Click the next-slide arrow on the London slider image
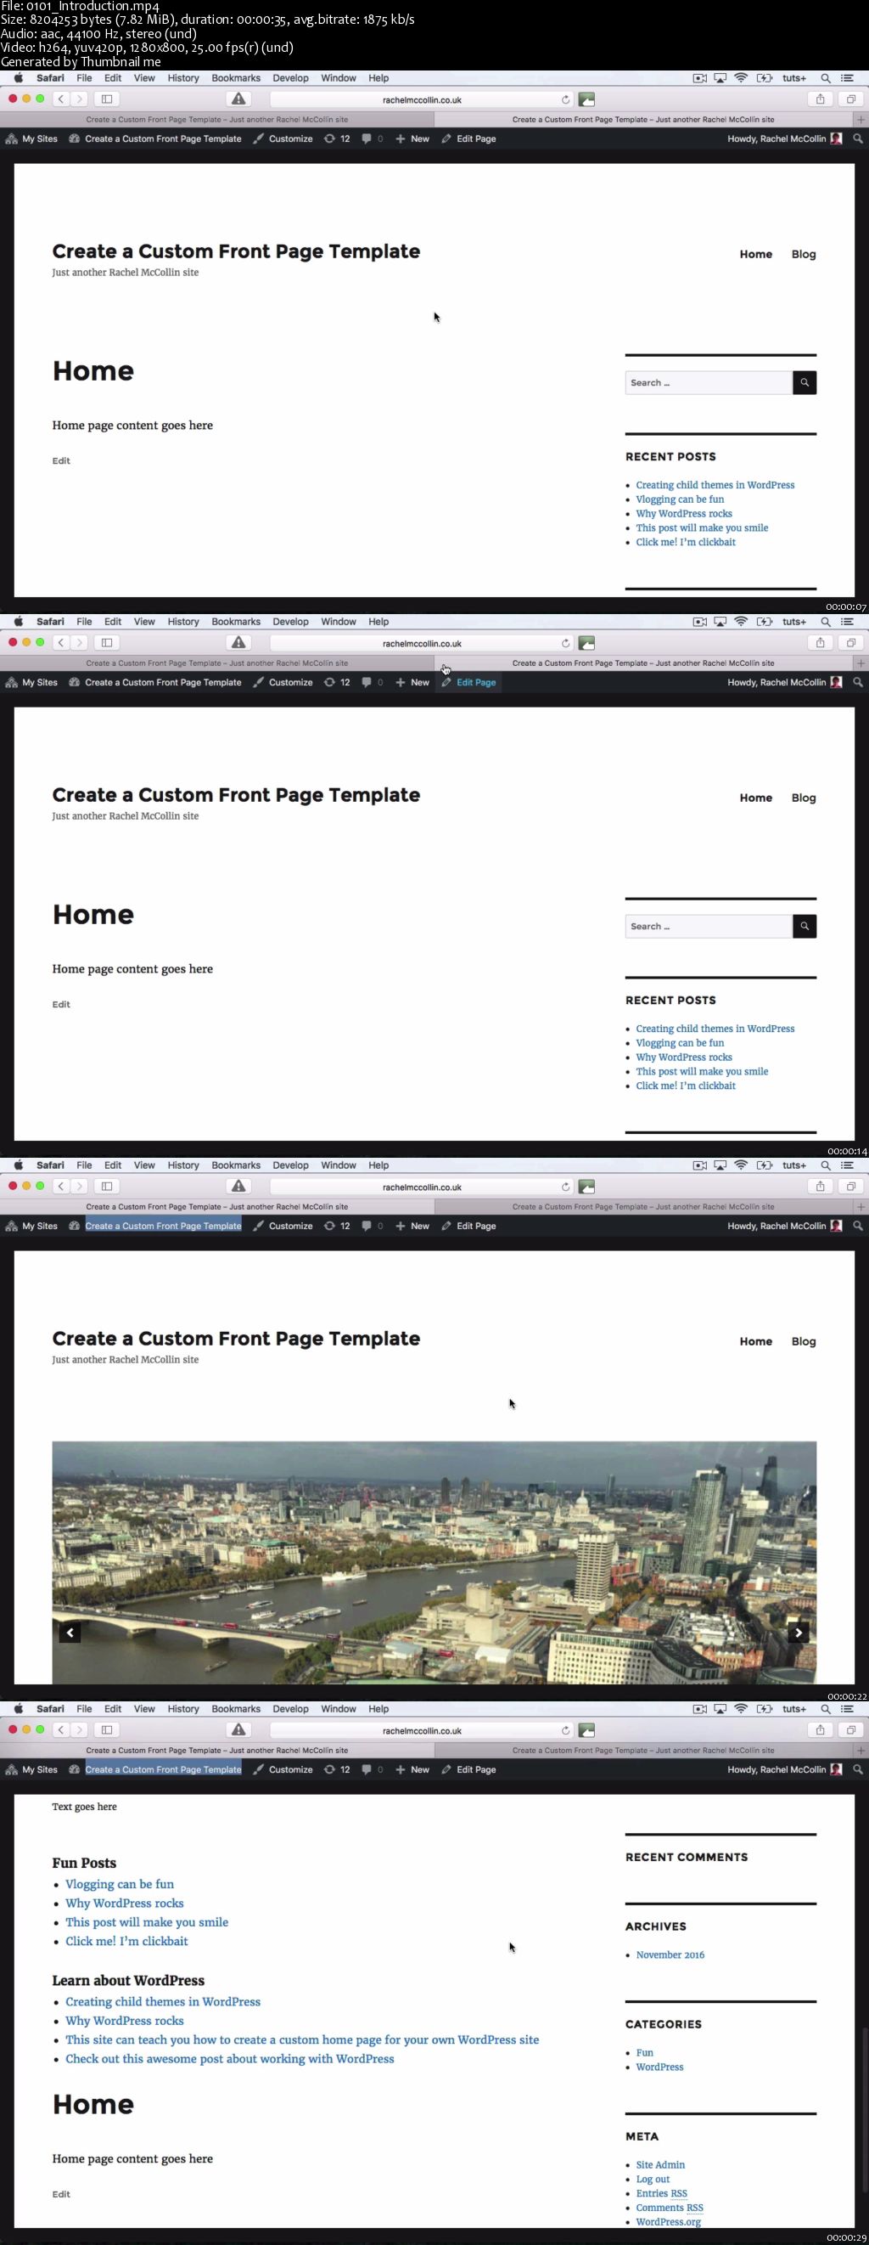This screenshot has width=869, height=2245. 798,1633
